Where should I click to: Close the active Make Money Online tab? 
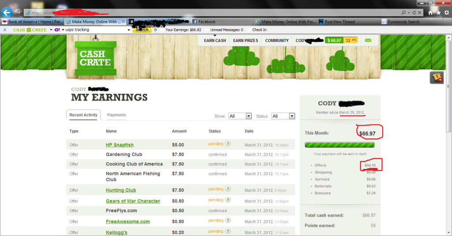point(124,22)
